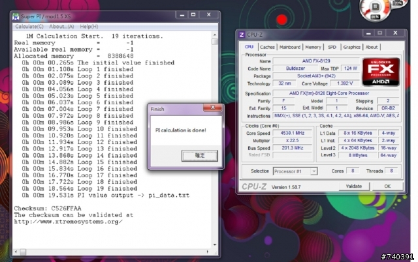Image resolution: width=418 pixels, height=262 pixels.
Task: Minimize the CPU-Z window
Action: (x=368, y=33)
